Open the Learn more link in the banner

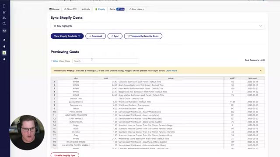click(x=171, y=71)
